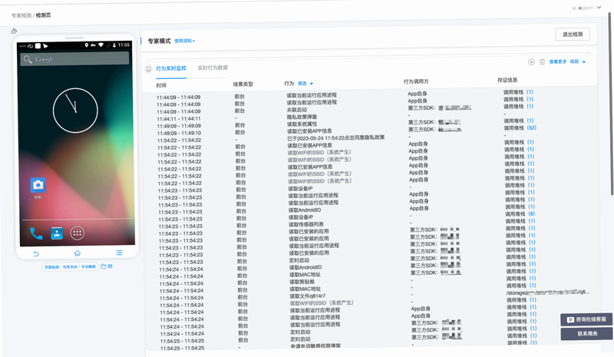Click the 点击同意隐私政策 event row
Viewport: 614px width, 357px height.
click(335, 138)
